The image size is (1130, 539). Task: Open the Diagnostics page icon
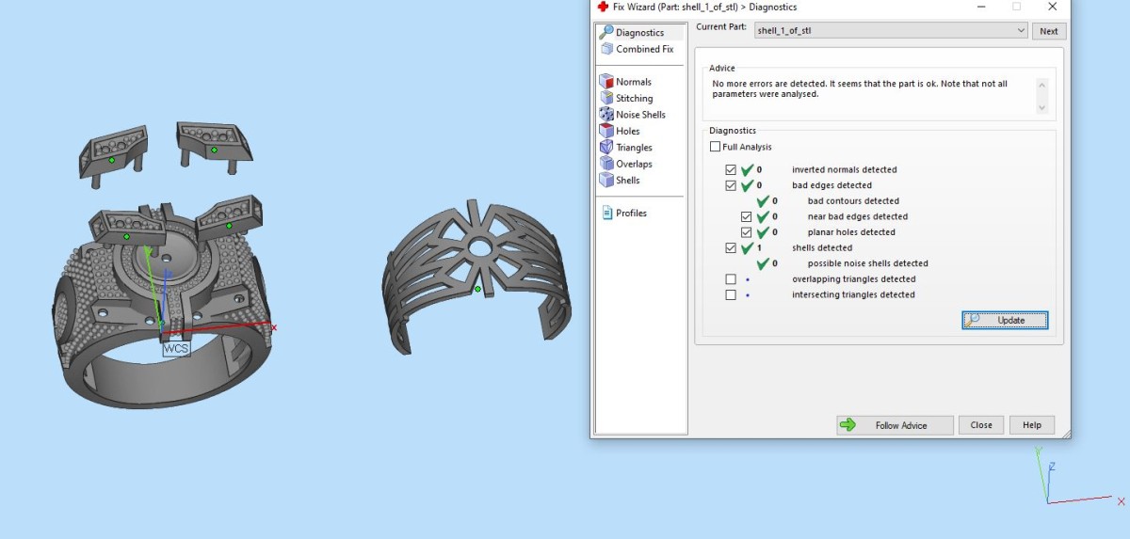pos(606,33)
